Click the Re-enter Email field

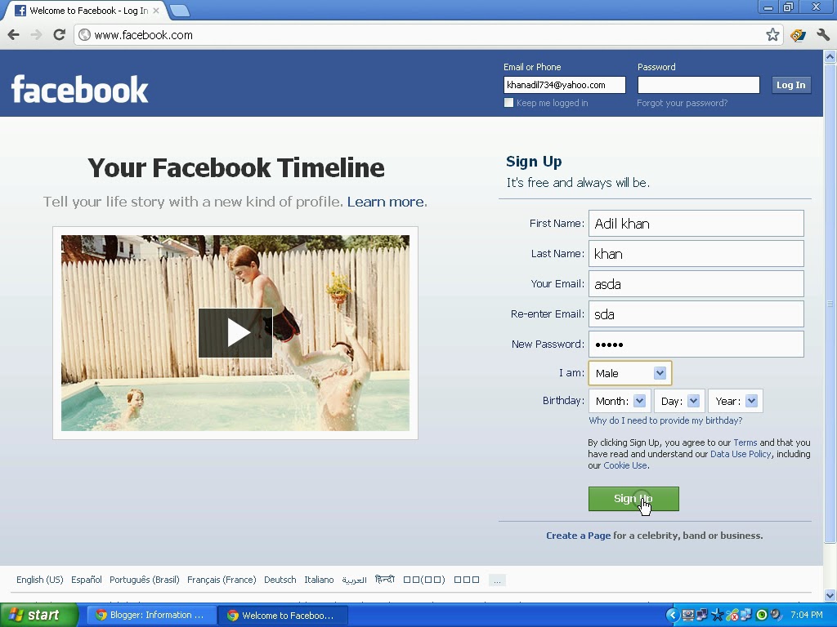click(x=696, y=314)
